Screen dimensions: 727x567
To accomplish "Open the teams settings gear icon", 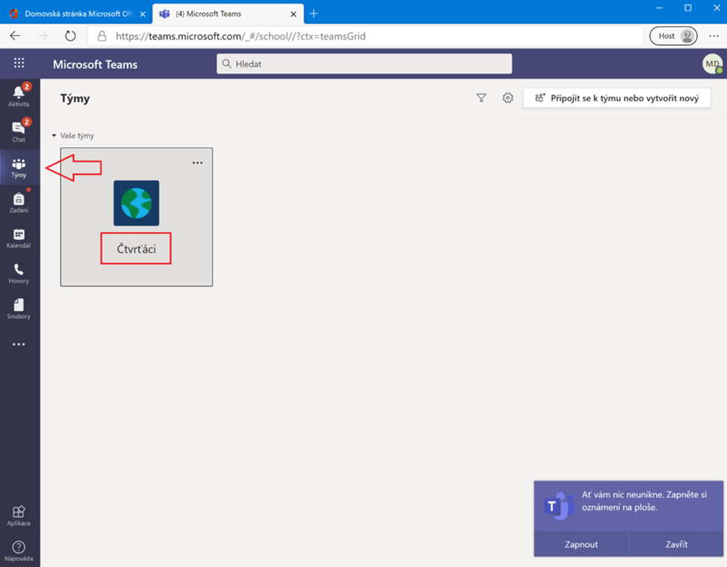I will click(x=508, y=98).
